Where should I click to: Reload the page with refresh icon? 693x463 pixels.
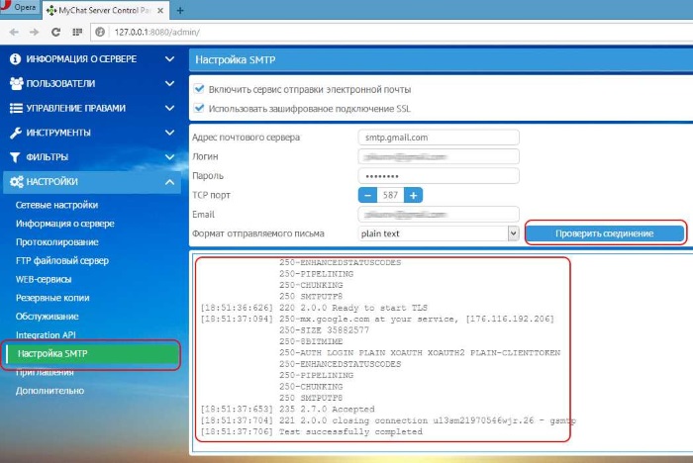(x=55, y=32)
